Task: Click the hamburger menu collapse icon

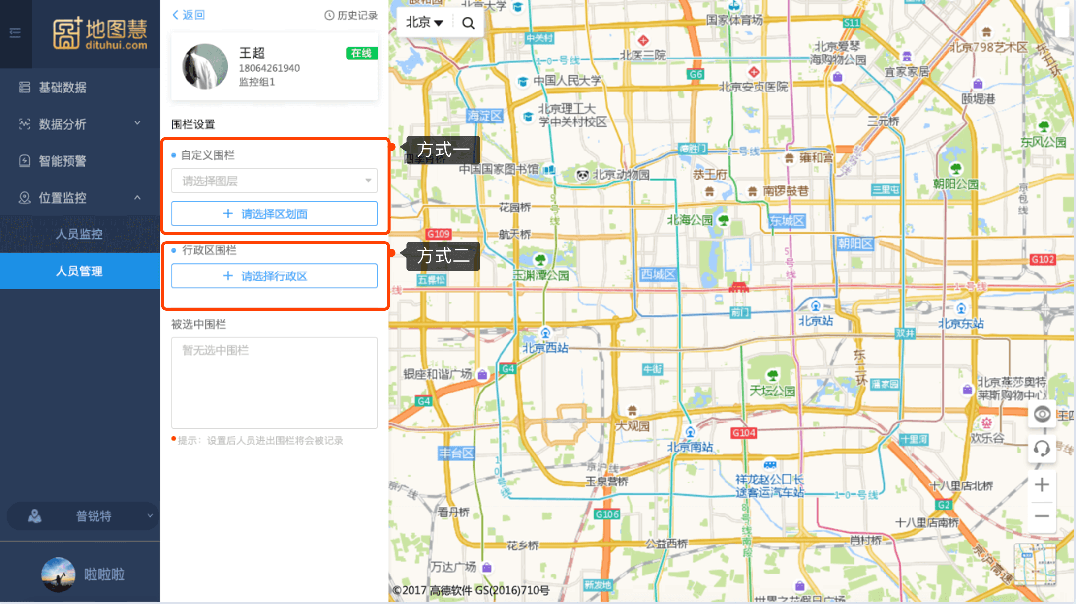Action: [x=15, y=33]
